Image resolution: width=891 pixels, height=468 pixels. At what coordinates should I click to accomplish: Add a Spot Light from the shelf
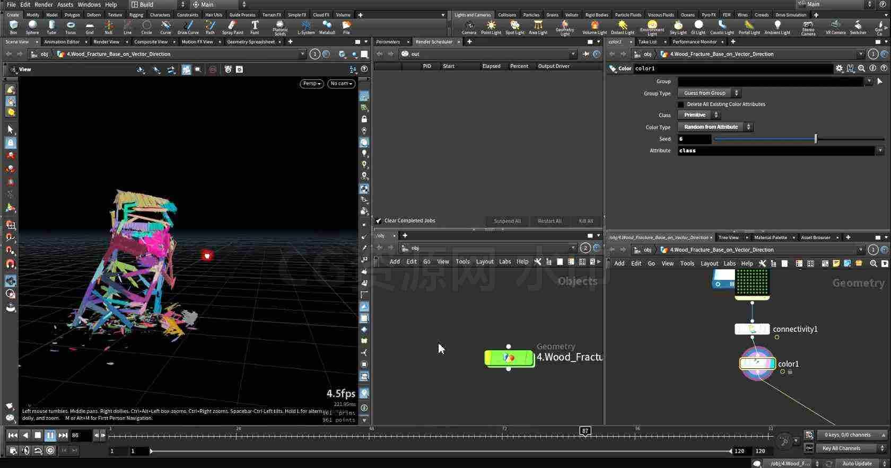pyautogui.click(x=515, y=27)
